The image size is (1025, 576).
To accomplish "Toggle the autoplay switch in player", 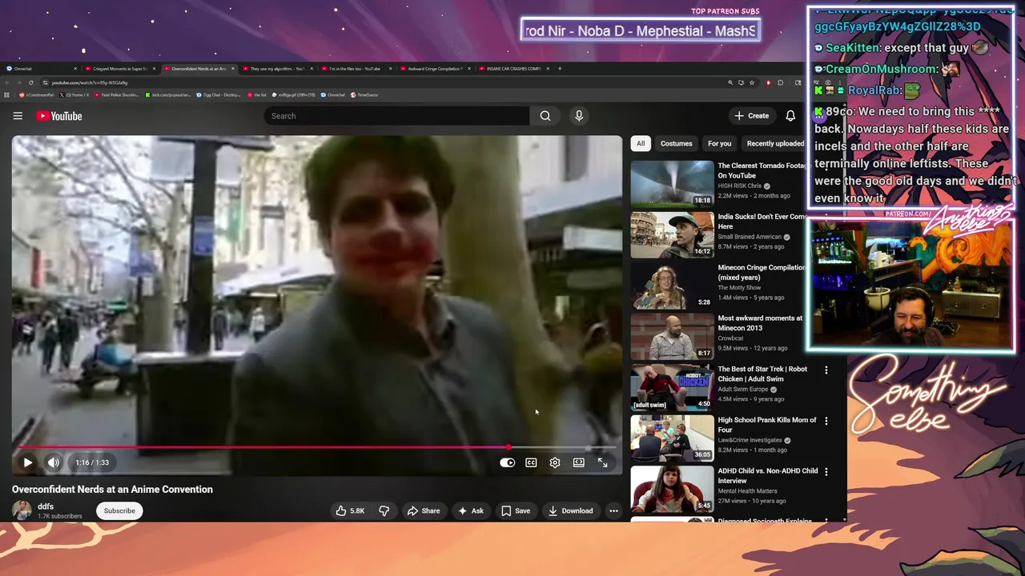I will click(508, 462).
